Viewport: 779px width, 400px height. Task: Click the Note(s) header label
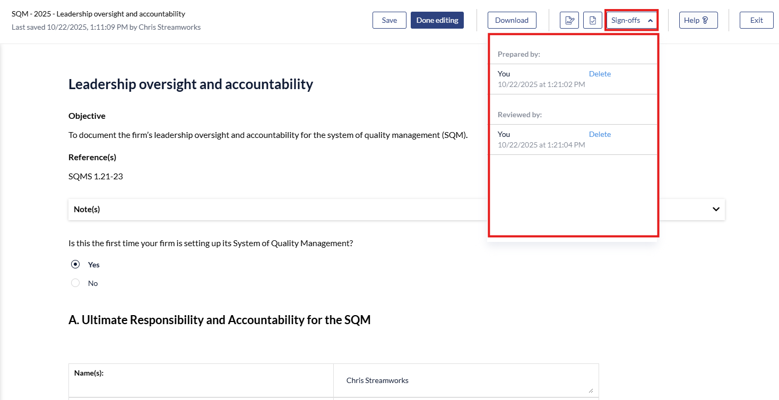[87, 210]
